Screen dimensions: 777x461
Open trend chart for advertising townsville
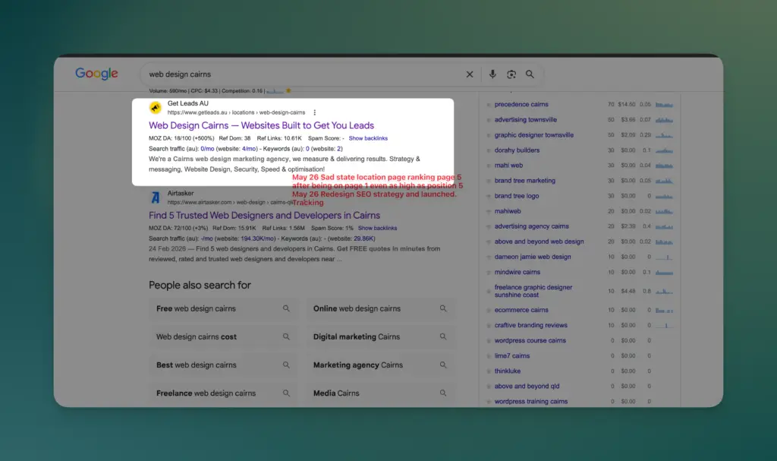pyautogui.click(x=664, y=119)
